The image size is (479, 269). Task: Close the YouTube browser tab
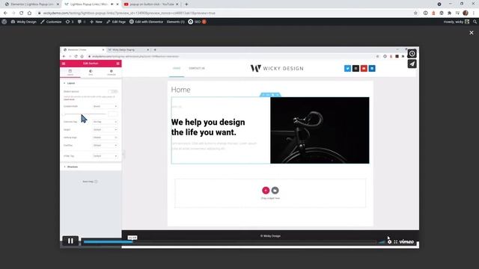(x=177, y=4)
